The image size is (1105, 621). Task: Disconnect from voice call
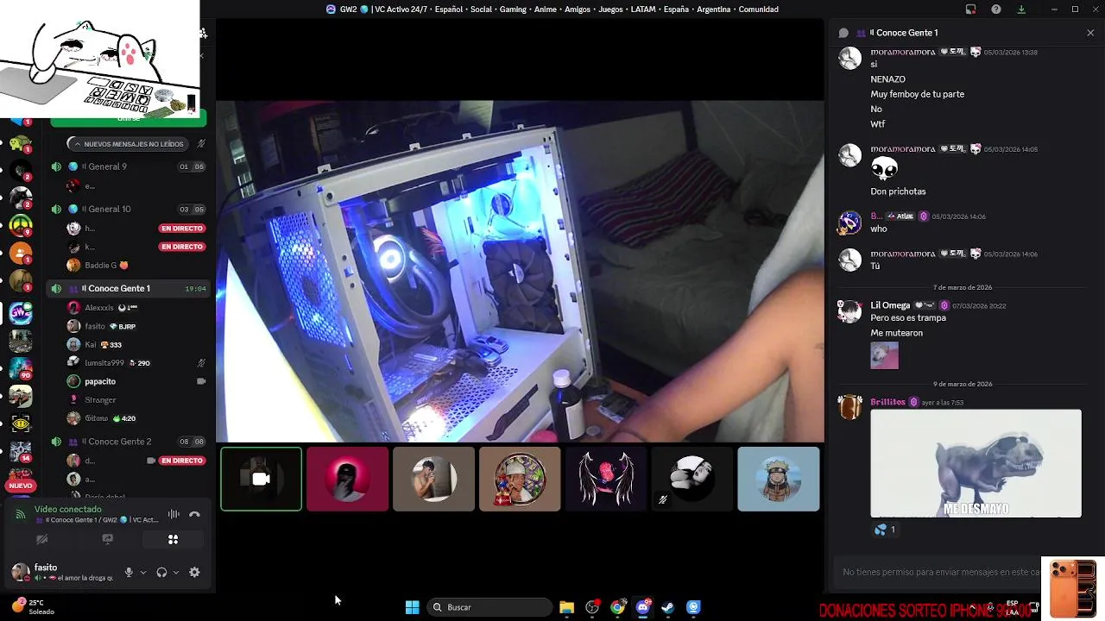click(194, 514)
